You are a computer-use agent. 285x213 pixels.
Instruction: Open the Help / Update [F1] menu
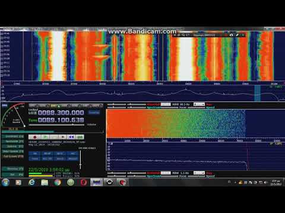pos(12,151)
